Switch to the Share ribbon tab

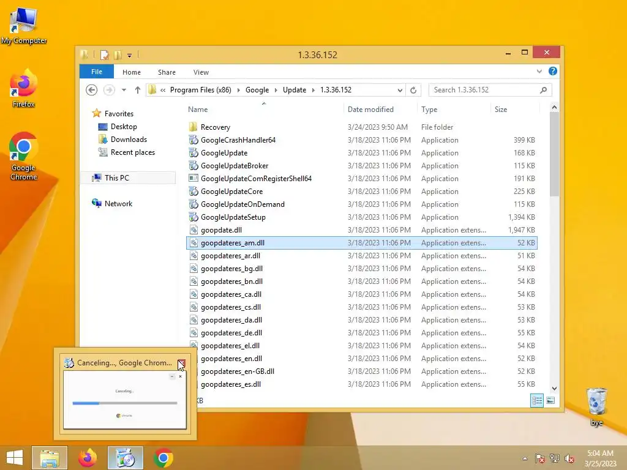[167, 72]
